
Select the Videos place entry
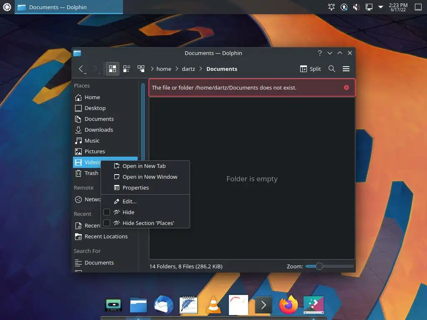[87, 162]
